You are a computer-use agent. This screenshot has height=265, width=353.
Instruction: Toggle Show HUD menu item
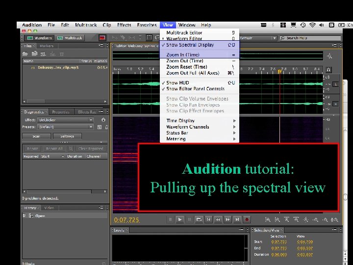point(200,83)
